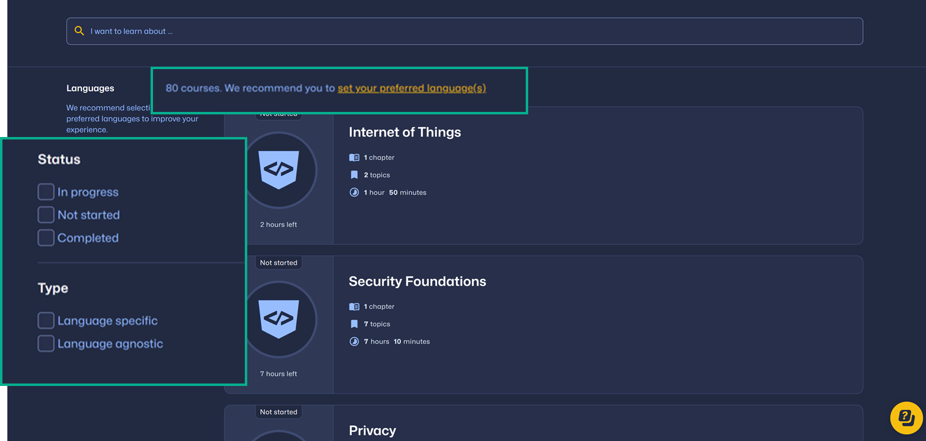
Task: Select the Language agnostic checkbox
Action: pos(46,344)
